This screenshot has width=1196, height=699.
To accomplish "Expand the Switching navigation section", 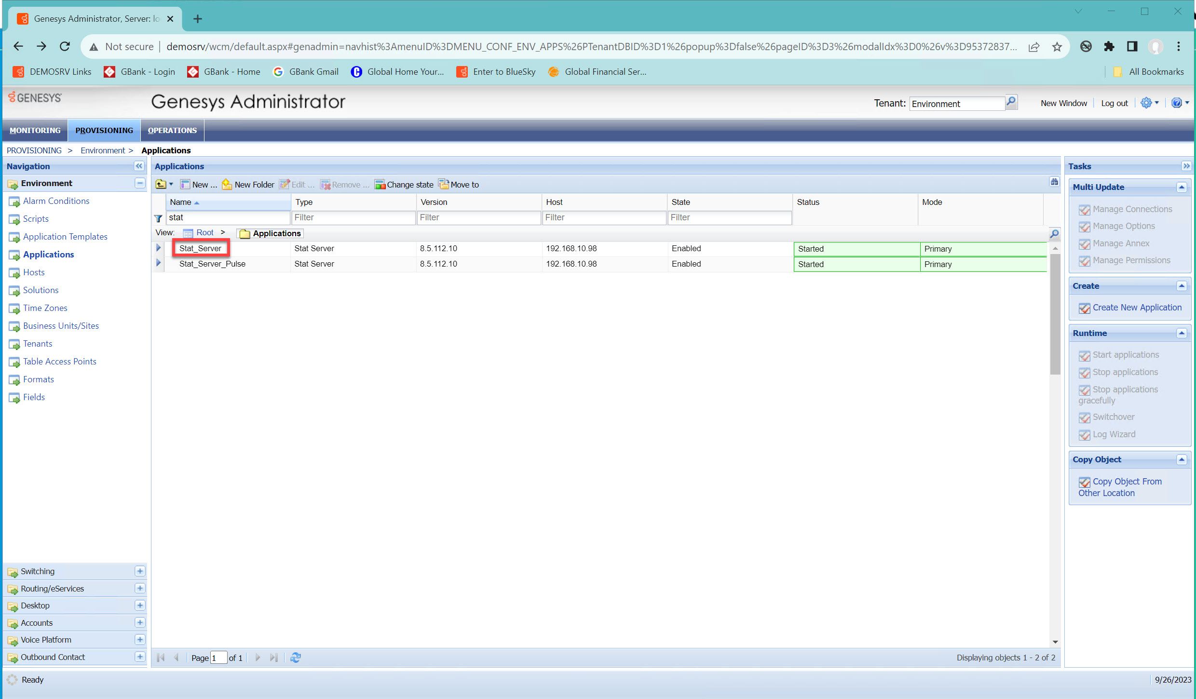I will [x=140, y=571].
